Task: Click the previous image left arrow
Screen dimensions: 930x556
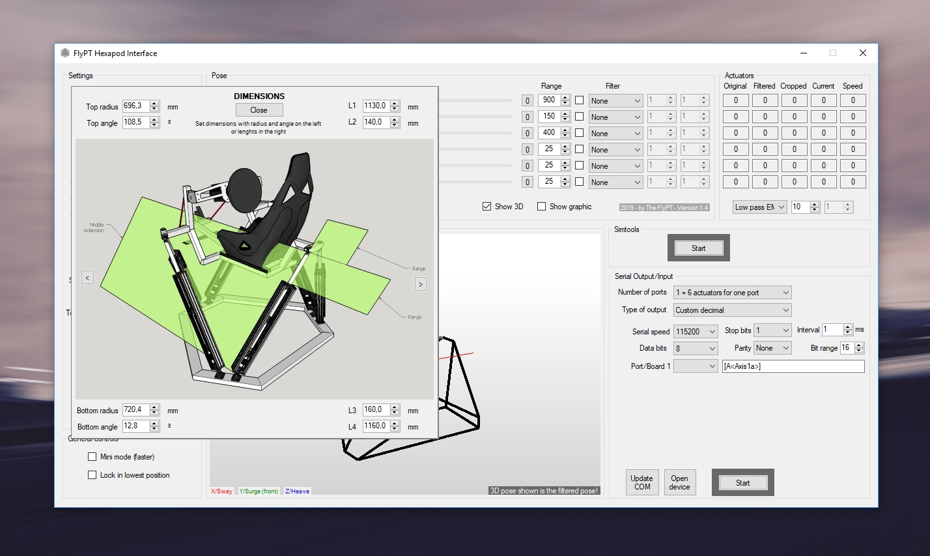Action: [x=87, y=278]
